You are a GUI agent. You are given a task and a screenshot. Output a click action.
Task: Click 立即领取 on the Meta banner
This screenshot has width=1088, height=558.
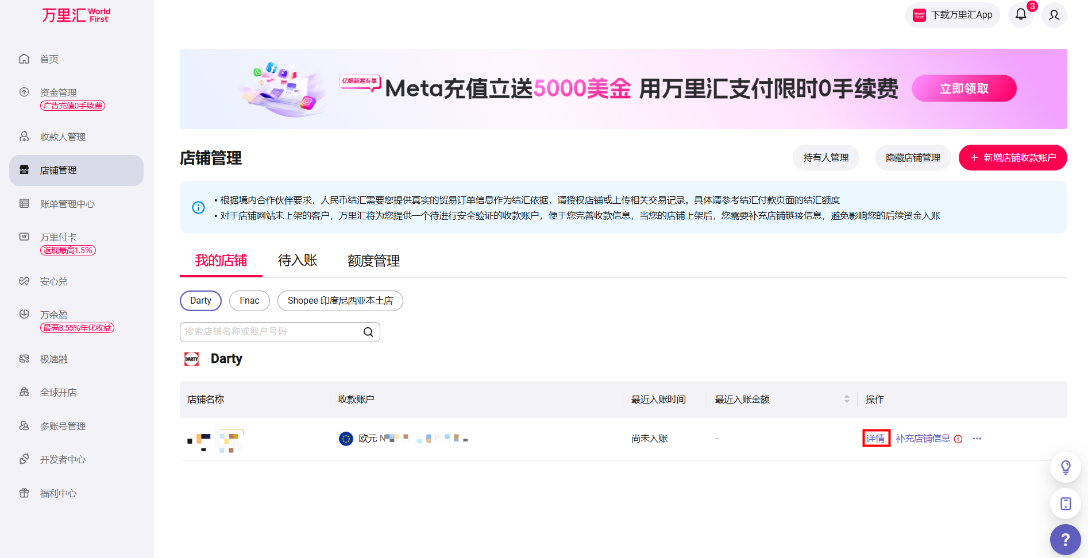pos(964,89)
